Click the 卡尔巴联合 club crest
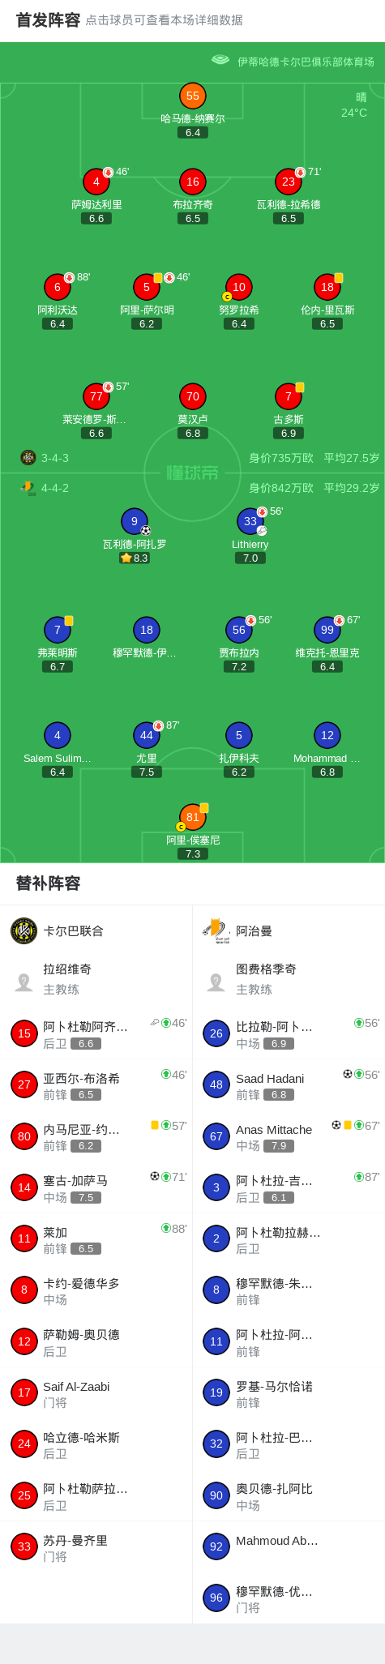385x1664 pixels. coord(24,930)
